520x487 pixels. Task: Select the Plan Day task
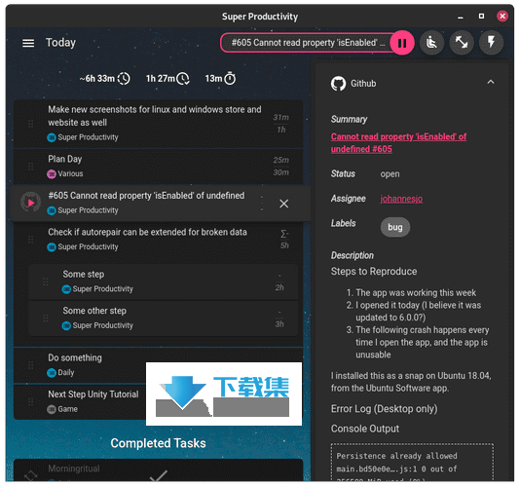(x=158, y=167)
